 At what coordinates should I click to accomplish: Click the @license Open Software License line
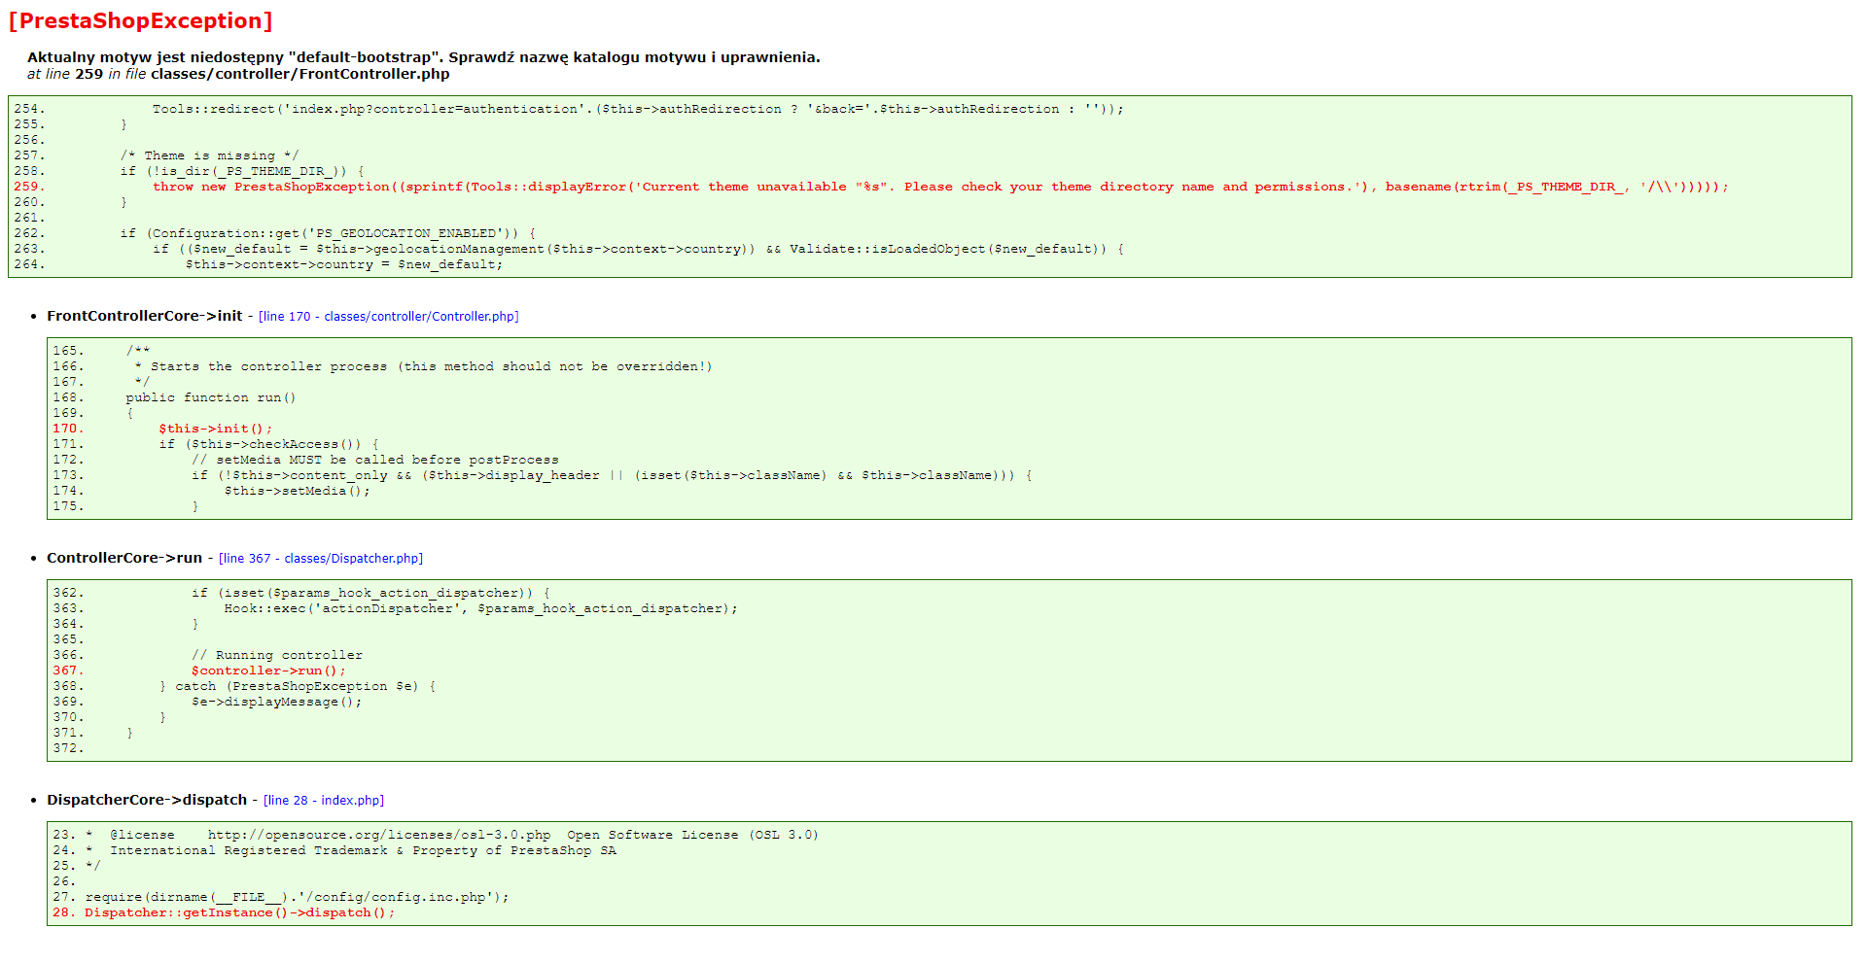(x=452, y=835)
